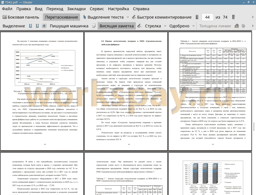Select the inline note icon
The width and height of the screenshot is (256, 195).
(x=94, y=26)
